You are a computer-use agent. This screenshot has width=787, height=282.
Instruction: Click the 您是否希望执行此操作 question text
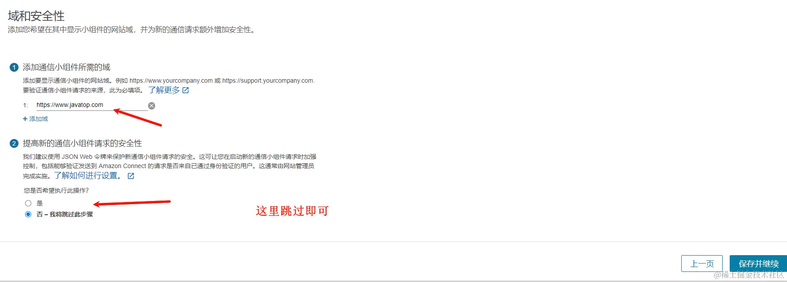[x=56, y=190]
